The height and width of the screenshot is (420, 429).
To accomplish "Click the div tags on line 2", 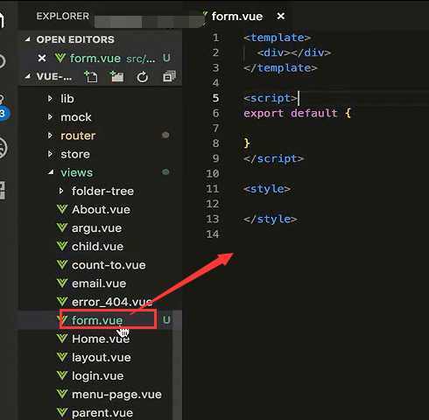I will [x=294, y=52].
